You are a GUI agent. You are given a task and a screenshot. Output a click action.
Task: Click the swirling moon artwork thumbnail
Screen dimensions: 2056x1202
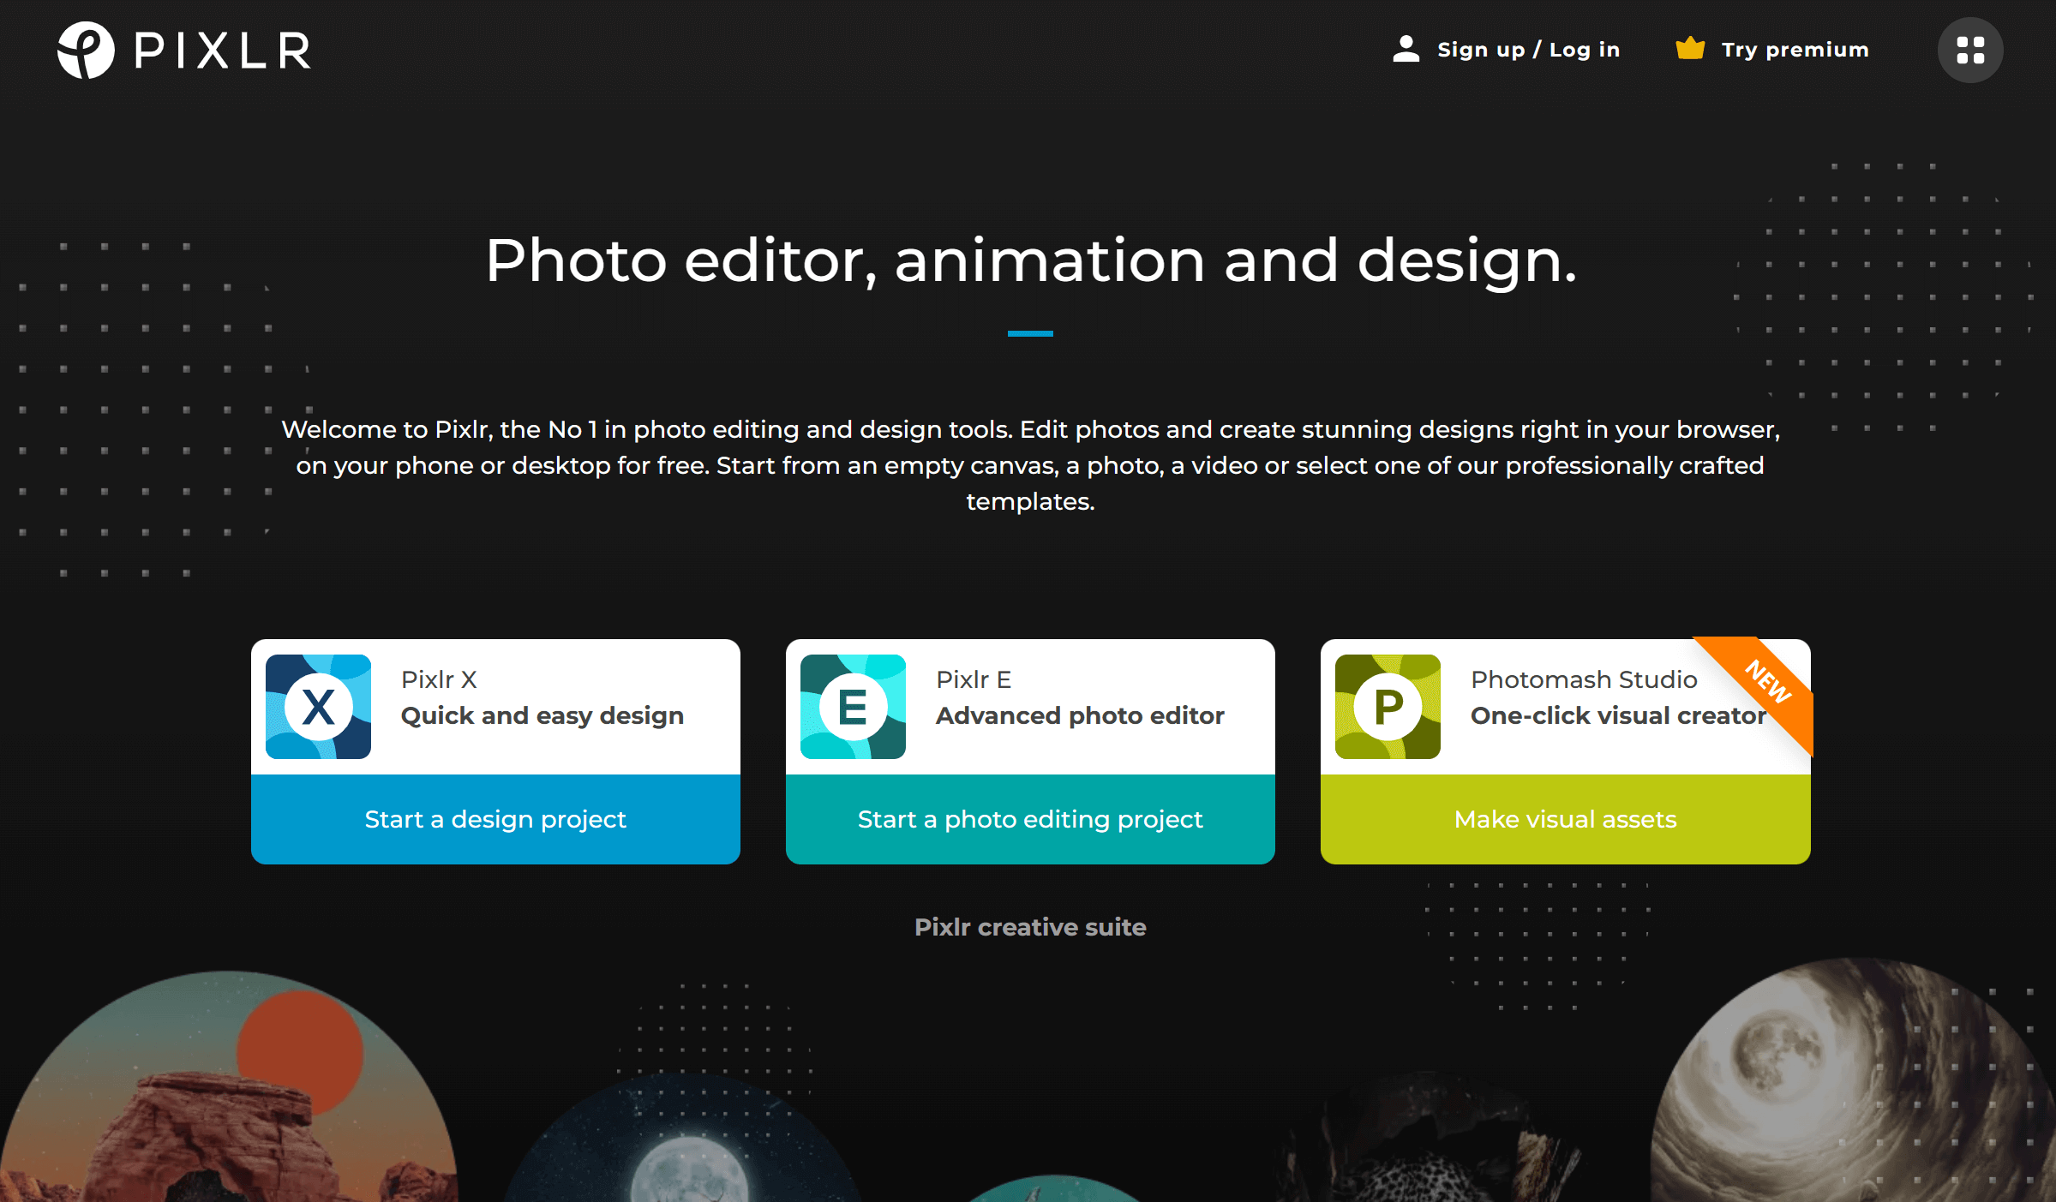1853,1079
